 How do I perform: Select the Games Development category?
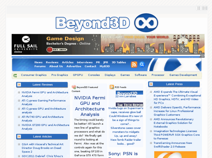183,75
